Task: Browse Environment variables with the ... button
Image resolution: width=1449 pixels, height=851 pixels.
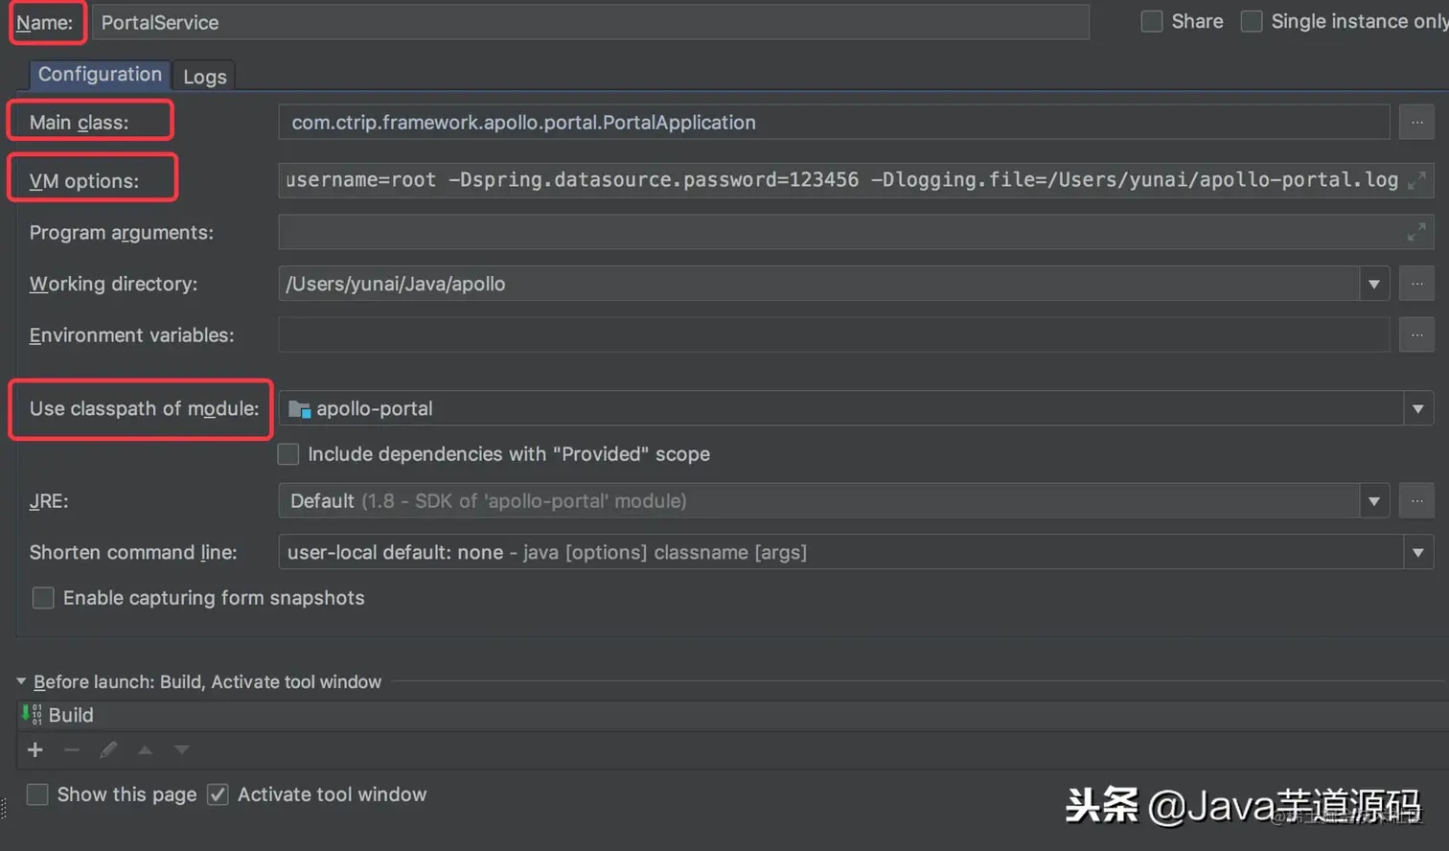Action: click(x=1416, y=334)
